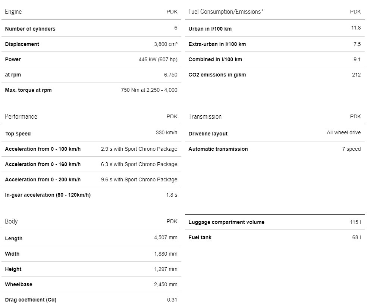This screenshot has height=303, width=377.
Task: Click the luggage volume value 115 l
Action: (x=355, y=222)
